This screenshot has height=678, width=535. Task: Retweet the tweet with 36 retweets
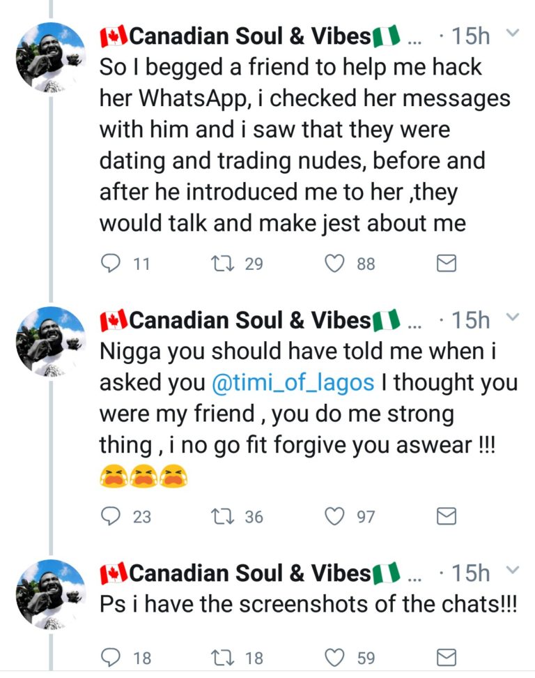tap(222, 516)
